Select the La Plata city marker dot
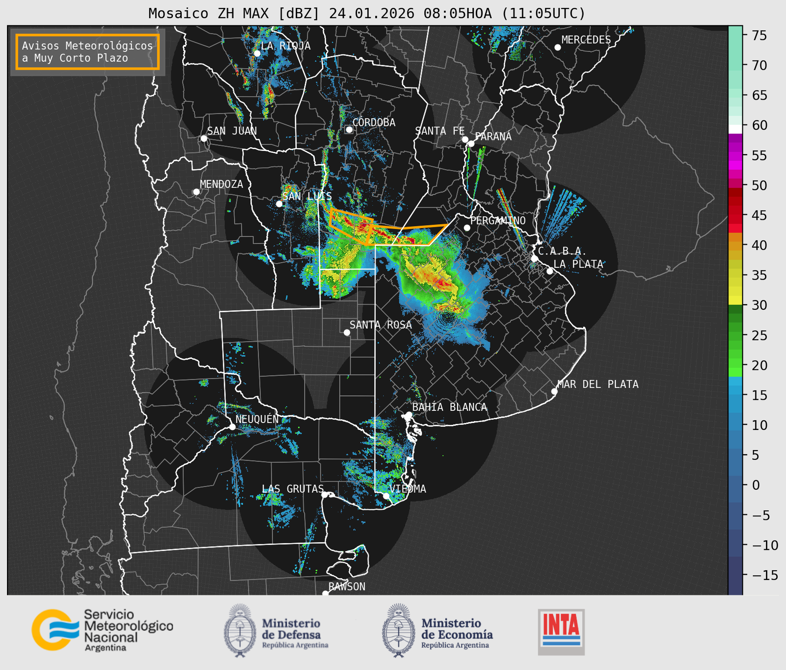This screenshot has height=670, width=786. click(550, 271)
